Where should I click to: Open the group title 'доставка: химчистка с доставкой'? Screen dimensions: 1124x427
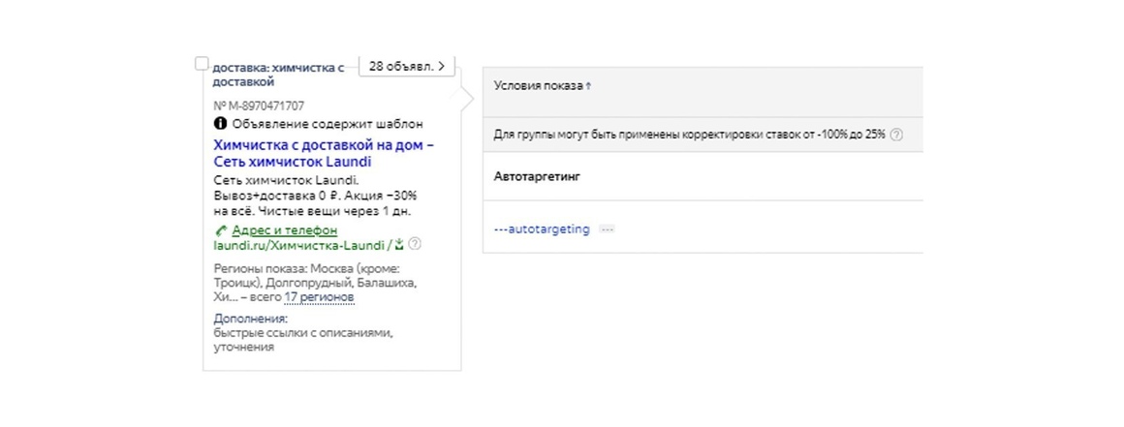[279, 75]
